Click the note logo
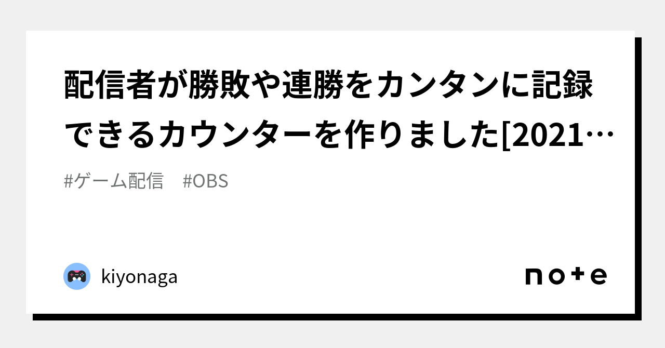Image resolution: width=665 pixels, height=348 pixels. [x=566, y=276]
